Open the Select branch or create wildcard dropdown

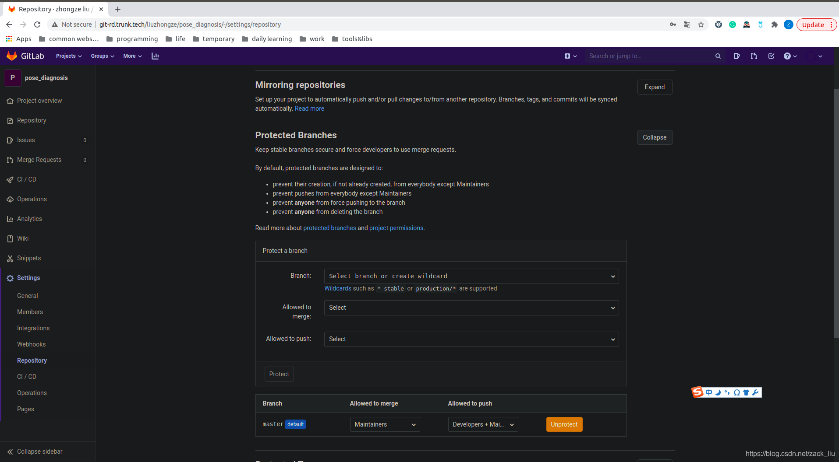471,276
